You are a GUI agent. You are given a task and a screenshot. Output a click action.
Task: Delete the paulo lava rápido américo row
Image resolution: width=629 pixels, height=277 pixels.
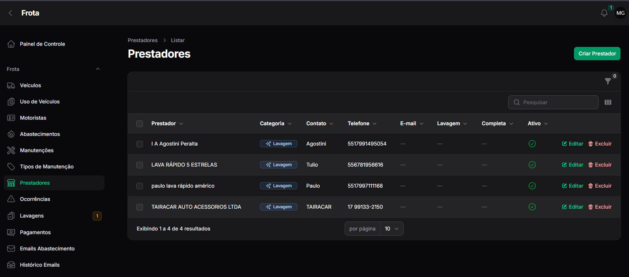(x=600, y=186)
